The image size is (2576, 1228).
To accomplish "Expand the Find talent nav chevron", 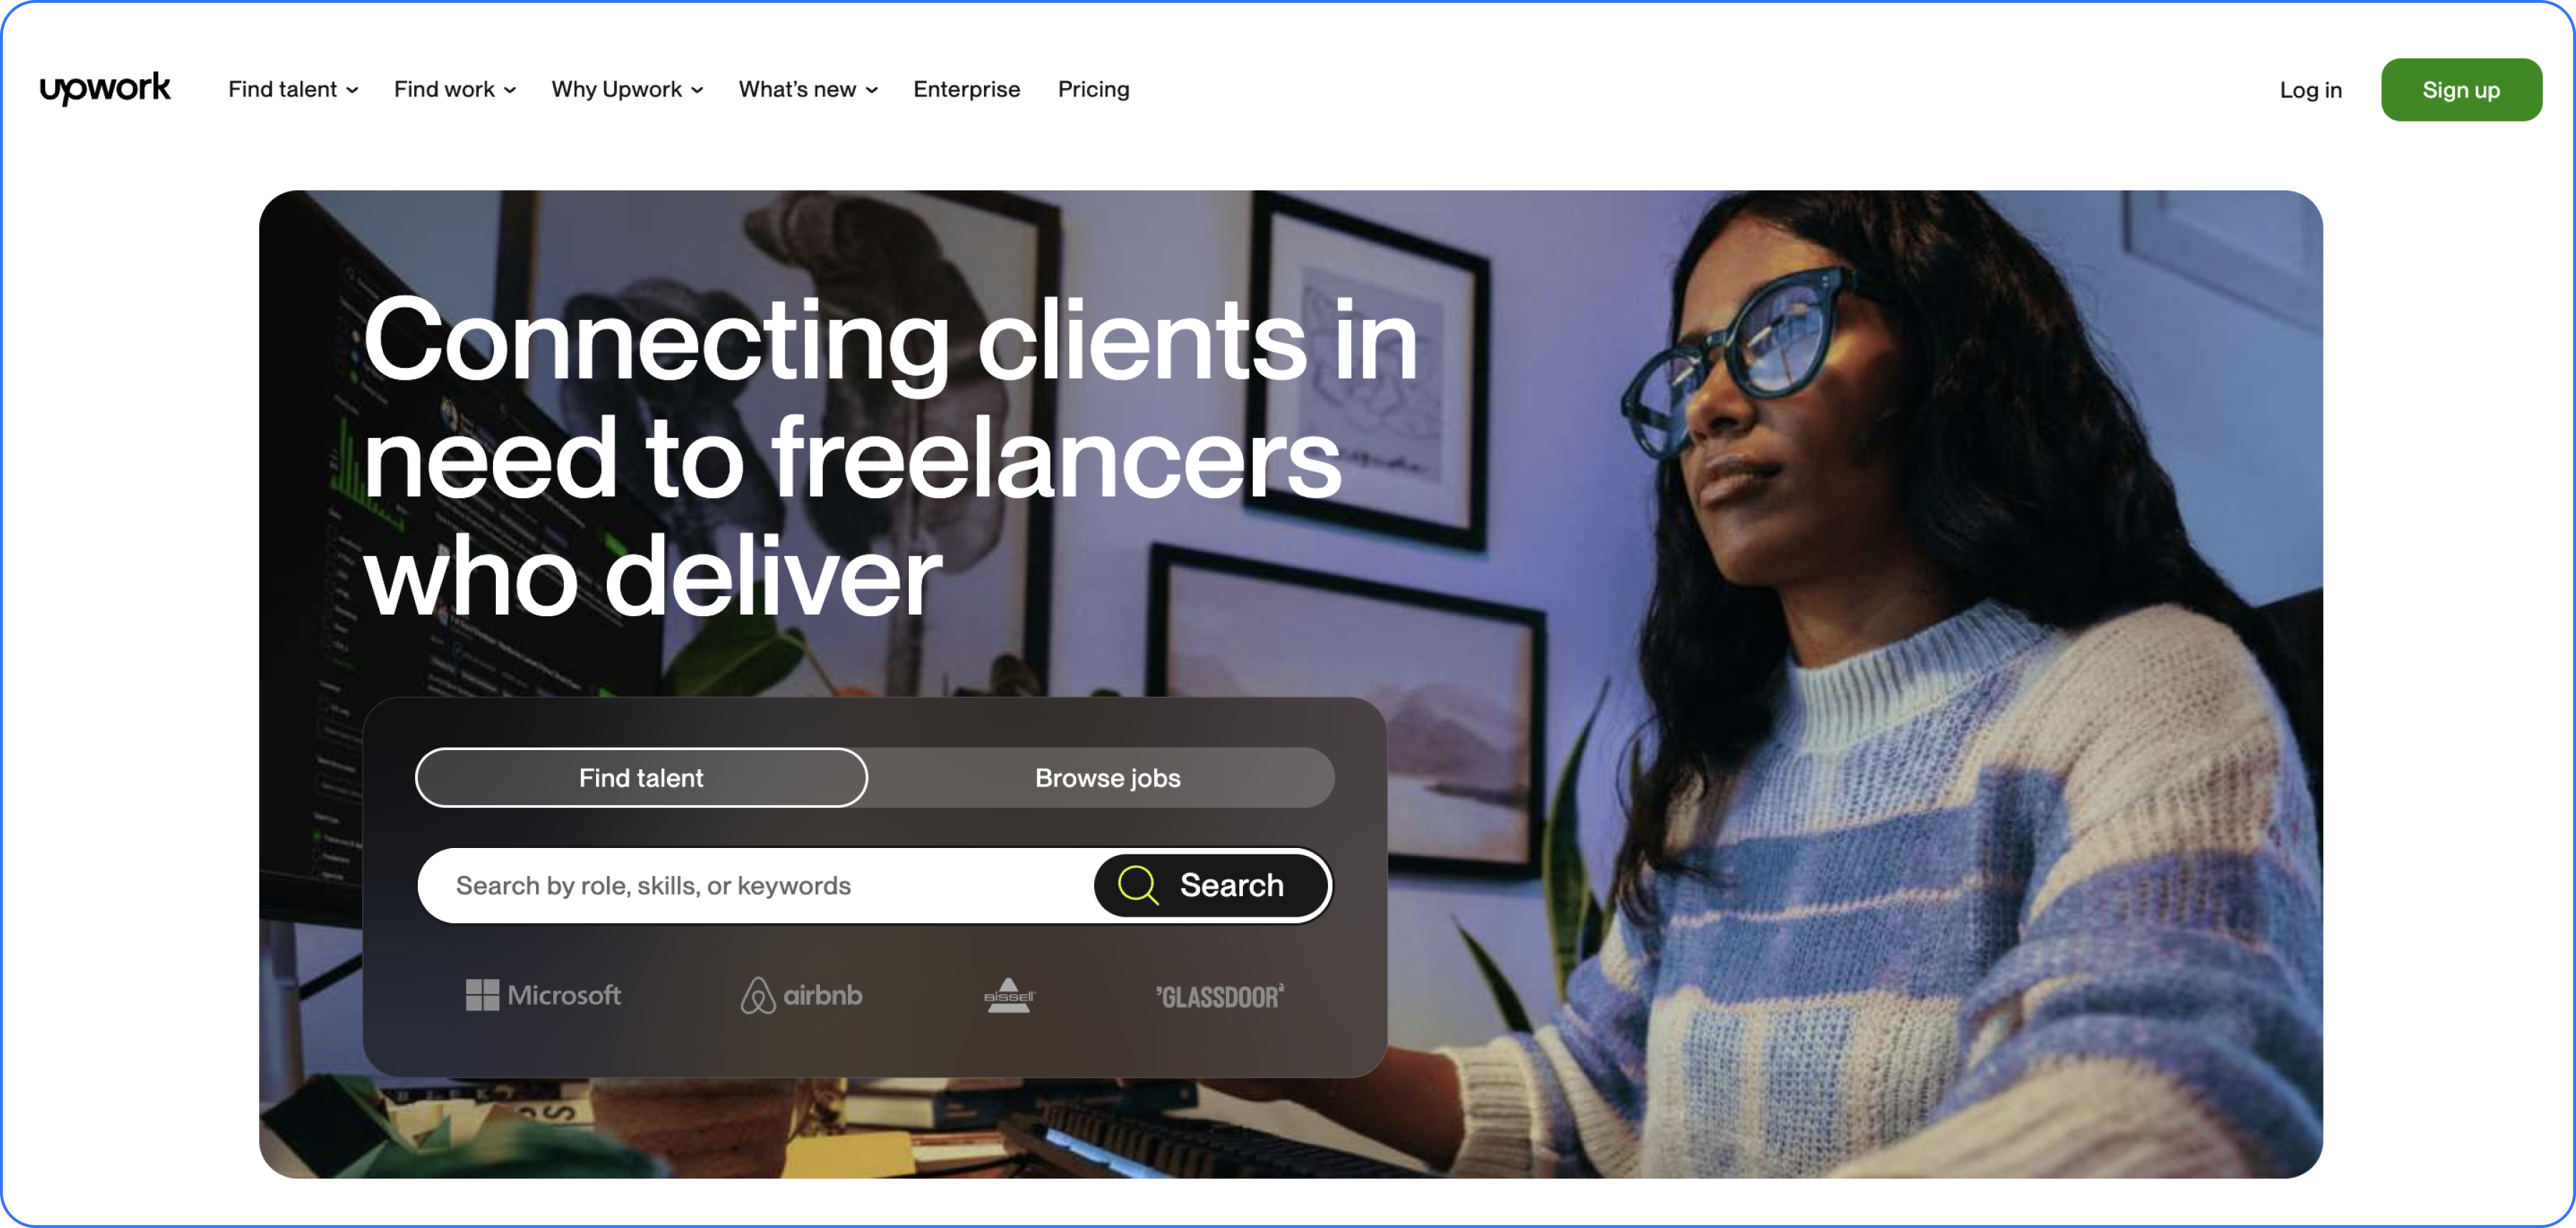I will [352, 90].
